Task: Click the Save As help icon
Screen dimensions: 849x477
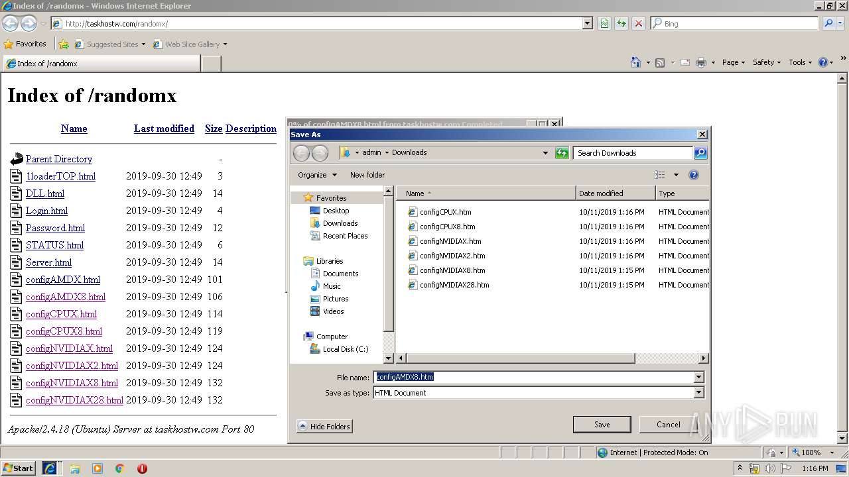Action: tap(694, 175)
